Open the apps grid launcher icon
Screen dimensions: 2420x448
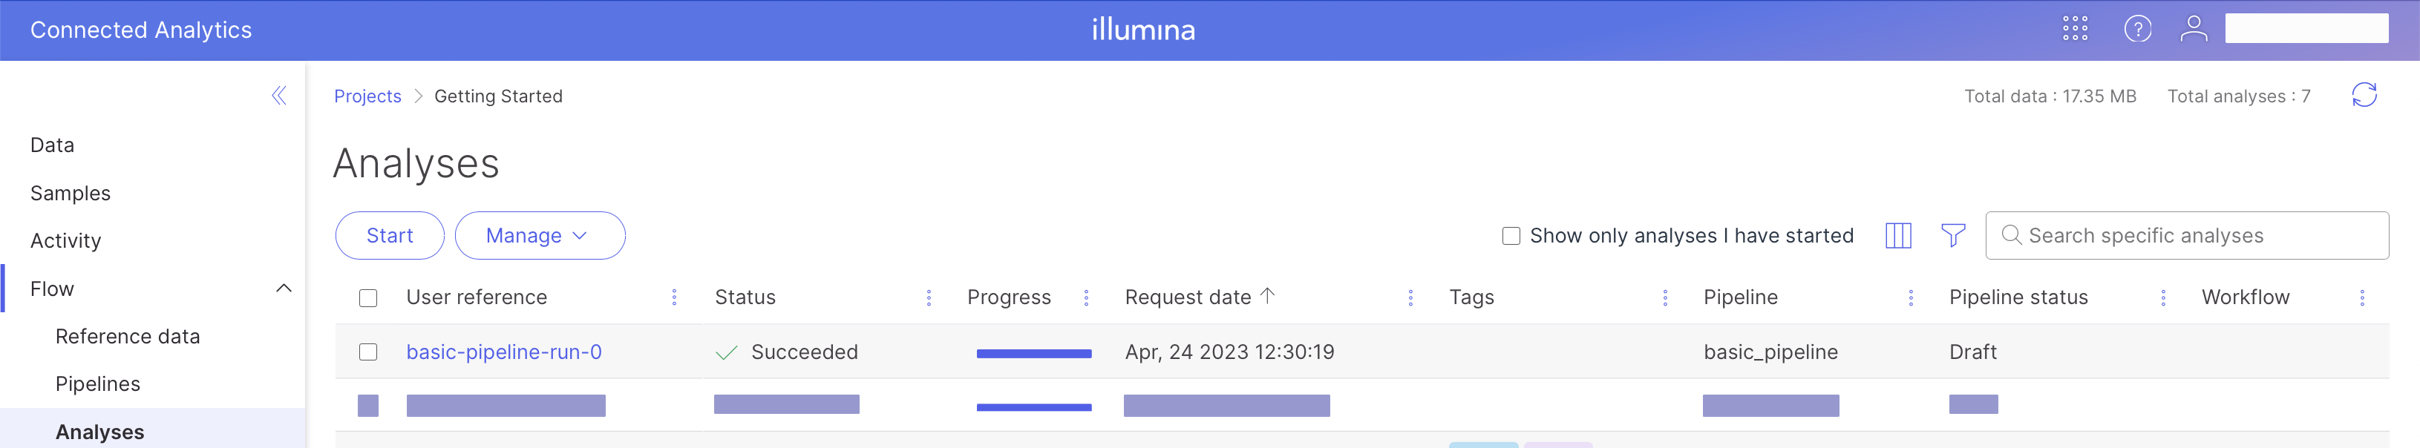(2074, 29)
